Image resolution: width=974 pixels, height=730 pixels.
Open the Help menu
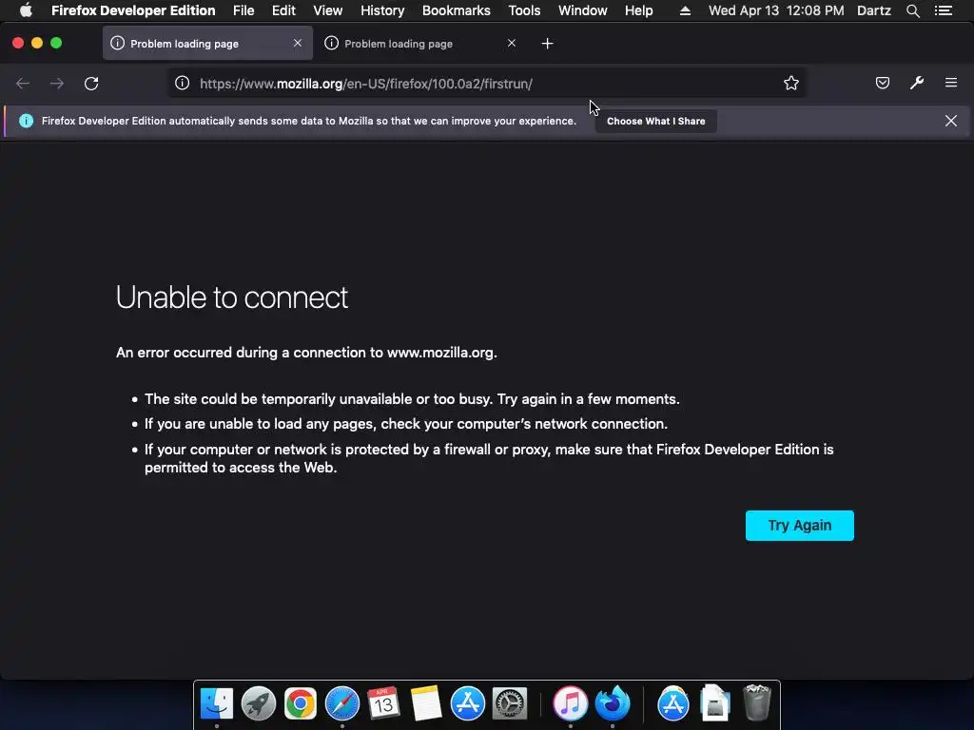[638, 10]
